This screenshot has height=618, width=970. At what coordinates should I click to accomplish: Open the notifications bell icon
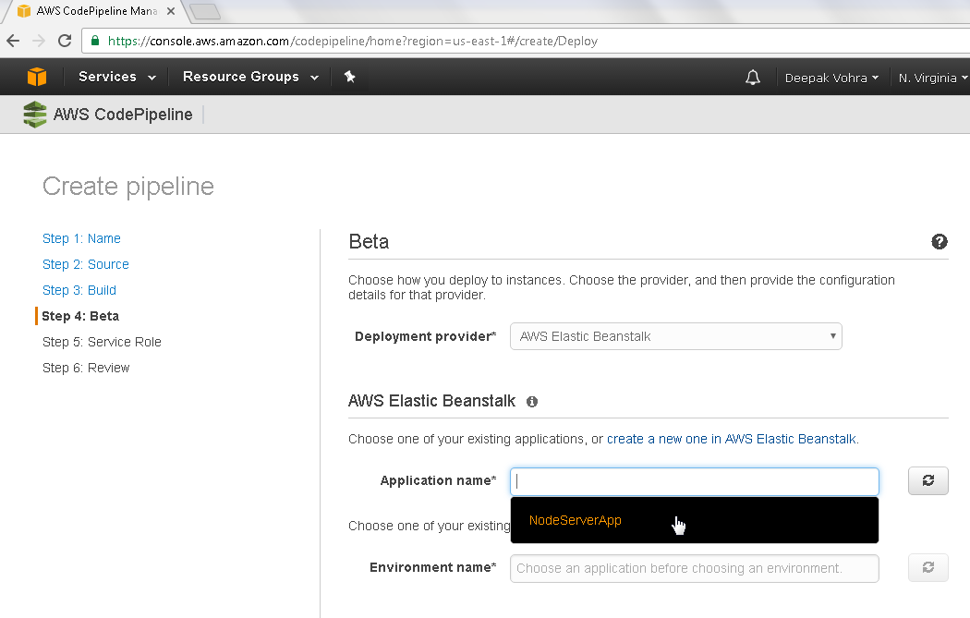pos(752,78)
